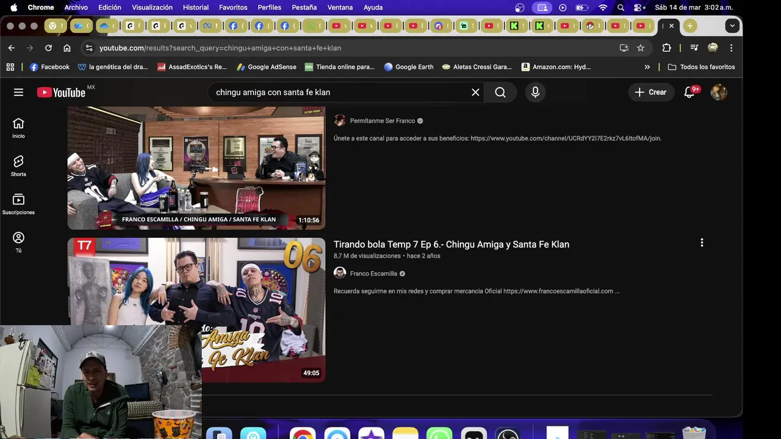The height and width of the screenshot is (439, 781).
Task: Open the Historial menu
Action: click(196, 7)
